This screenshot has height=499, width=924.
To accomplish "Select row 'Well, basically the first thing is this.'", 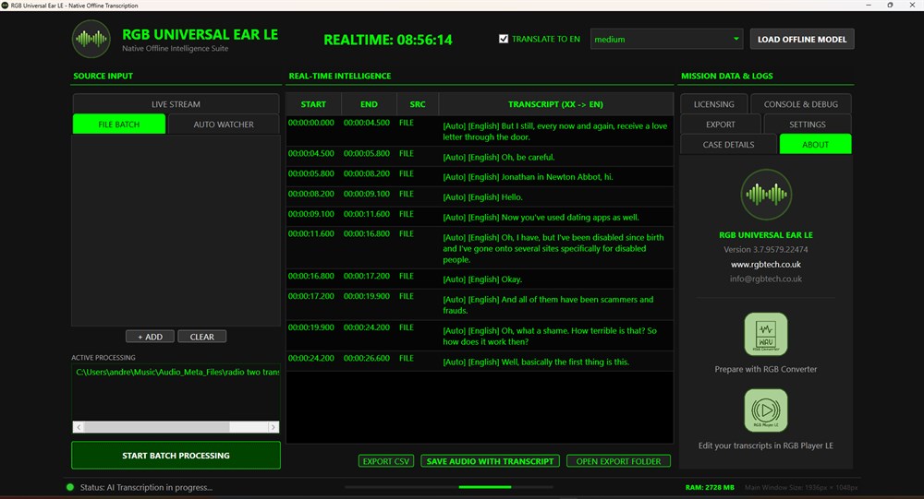I will coord(480,362).
